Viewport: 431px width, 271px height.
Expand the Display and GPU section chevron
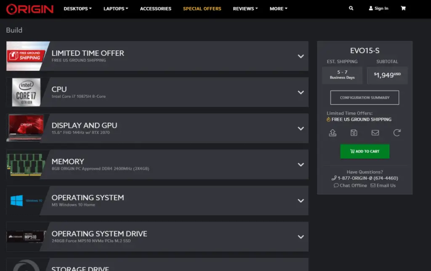pos(301,128)
